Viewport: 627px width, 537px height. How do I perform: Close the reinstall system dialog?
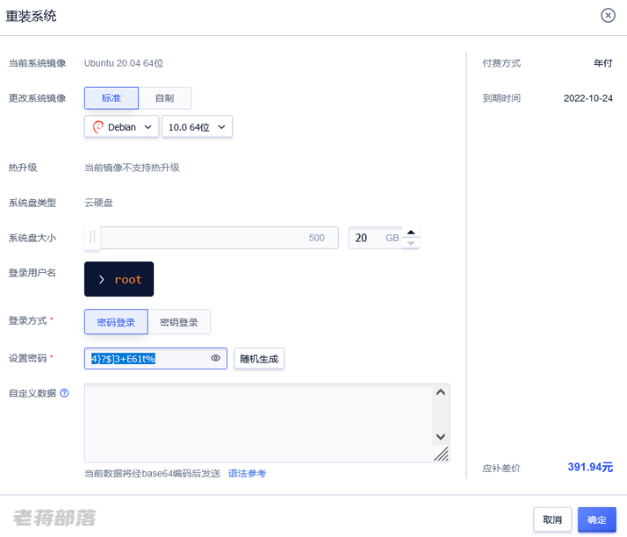click(x=608, y=16)
